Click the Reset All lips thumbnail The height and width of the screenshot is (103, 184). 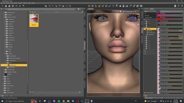tap(34, 20)
